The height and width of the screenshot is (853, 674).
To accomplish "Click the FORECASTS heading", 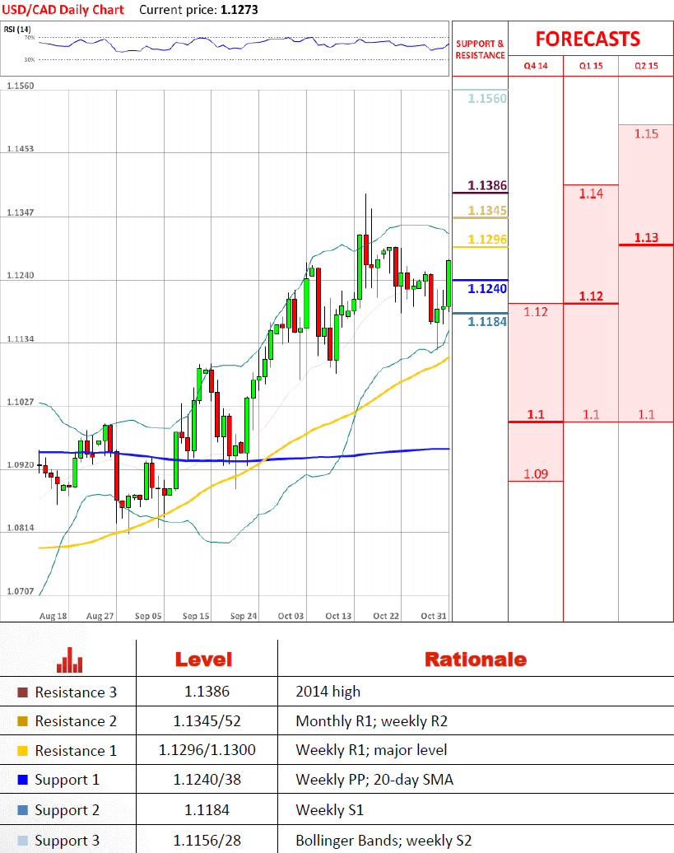I will (x=588, y=40).
